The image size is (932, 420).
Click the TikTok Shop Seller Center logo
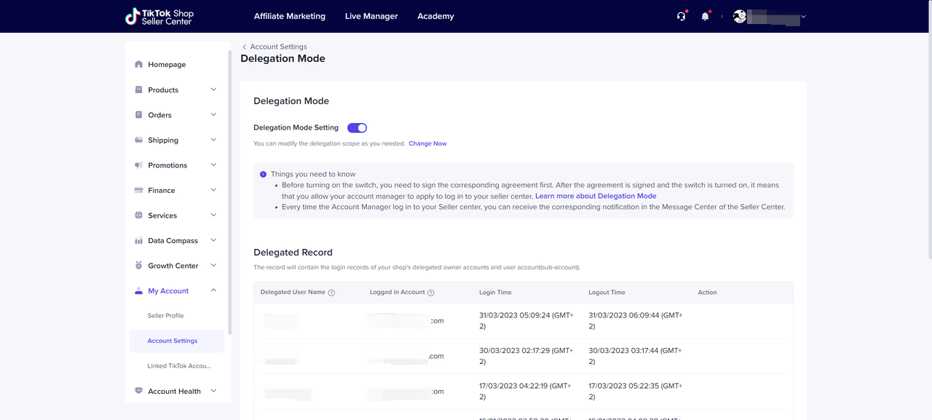pos(159,17)
